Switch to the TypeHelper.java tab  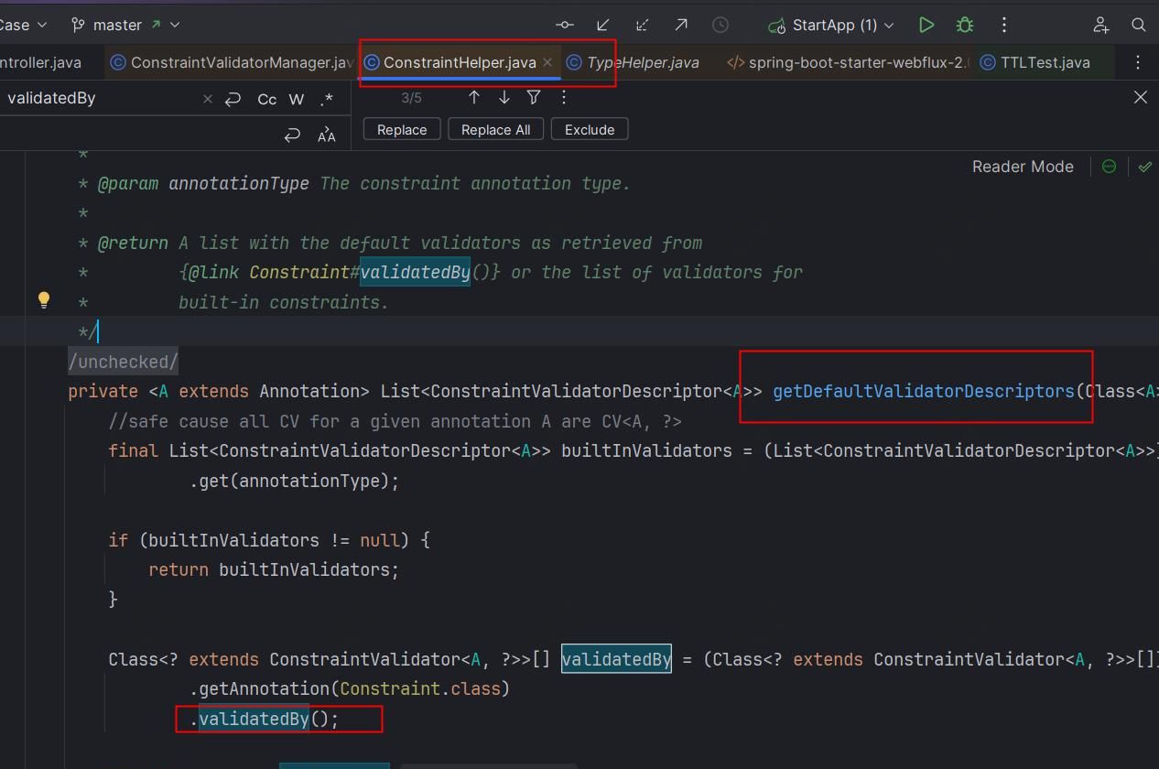click(x=642, y=62)
